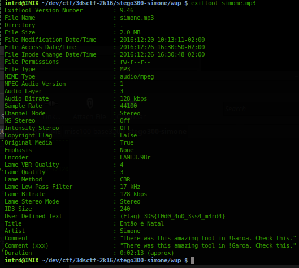Click the Audio Bitrate value 128 kbps

tap(133, 98)
